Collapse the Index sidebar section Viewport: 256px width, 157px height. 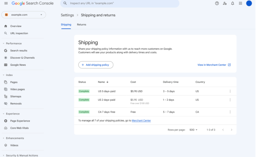pos(4,75)
